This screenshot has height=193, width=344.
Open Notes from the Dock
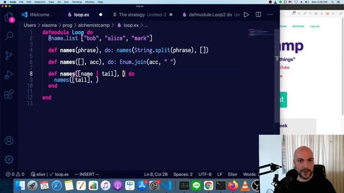(x=69, y=185)
